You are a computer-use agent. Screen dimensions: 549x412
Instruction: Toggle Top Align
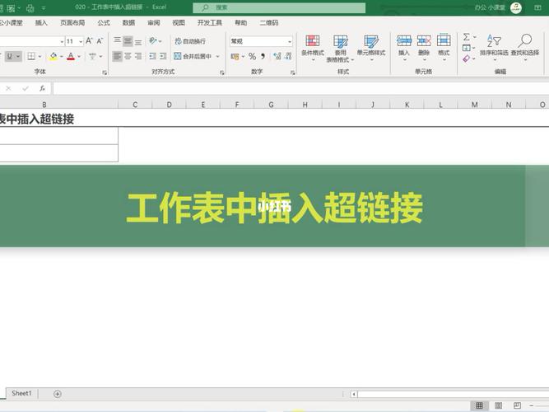[x=118, y=41]
